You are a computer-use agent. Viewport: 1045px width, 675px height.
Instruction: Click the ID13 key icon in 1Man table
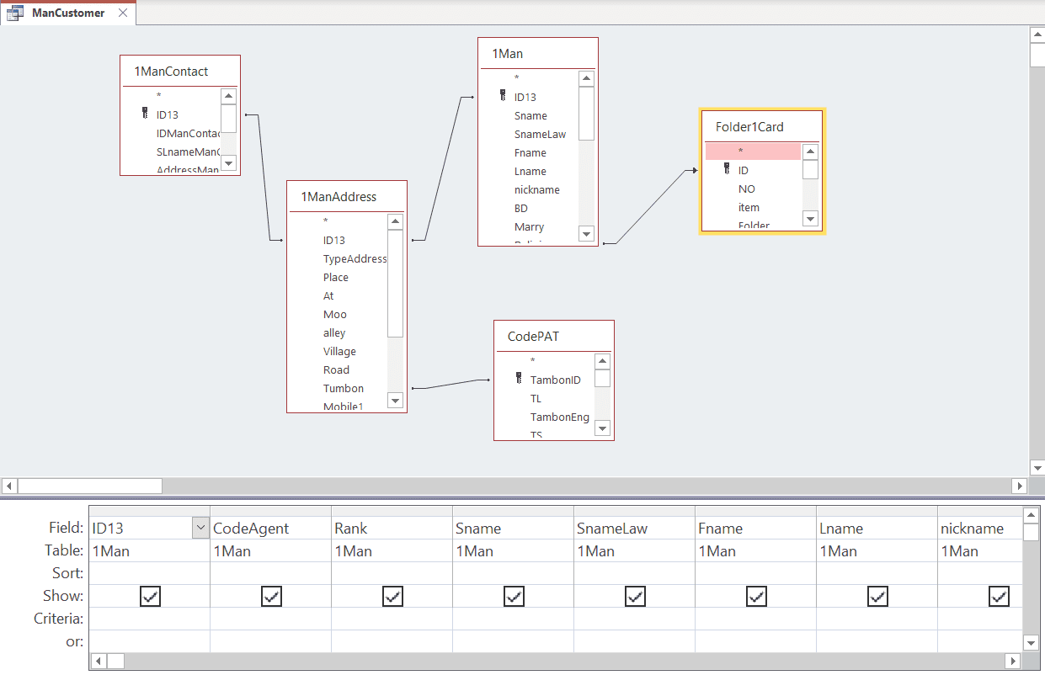point(503,96)
